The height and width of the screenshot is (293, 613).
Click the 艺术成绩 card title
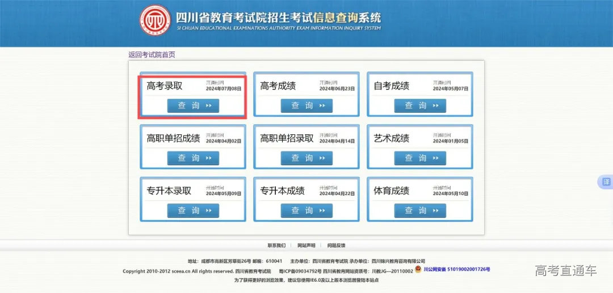(391, 138)
